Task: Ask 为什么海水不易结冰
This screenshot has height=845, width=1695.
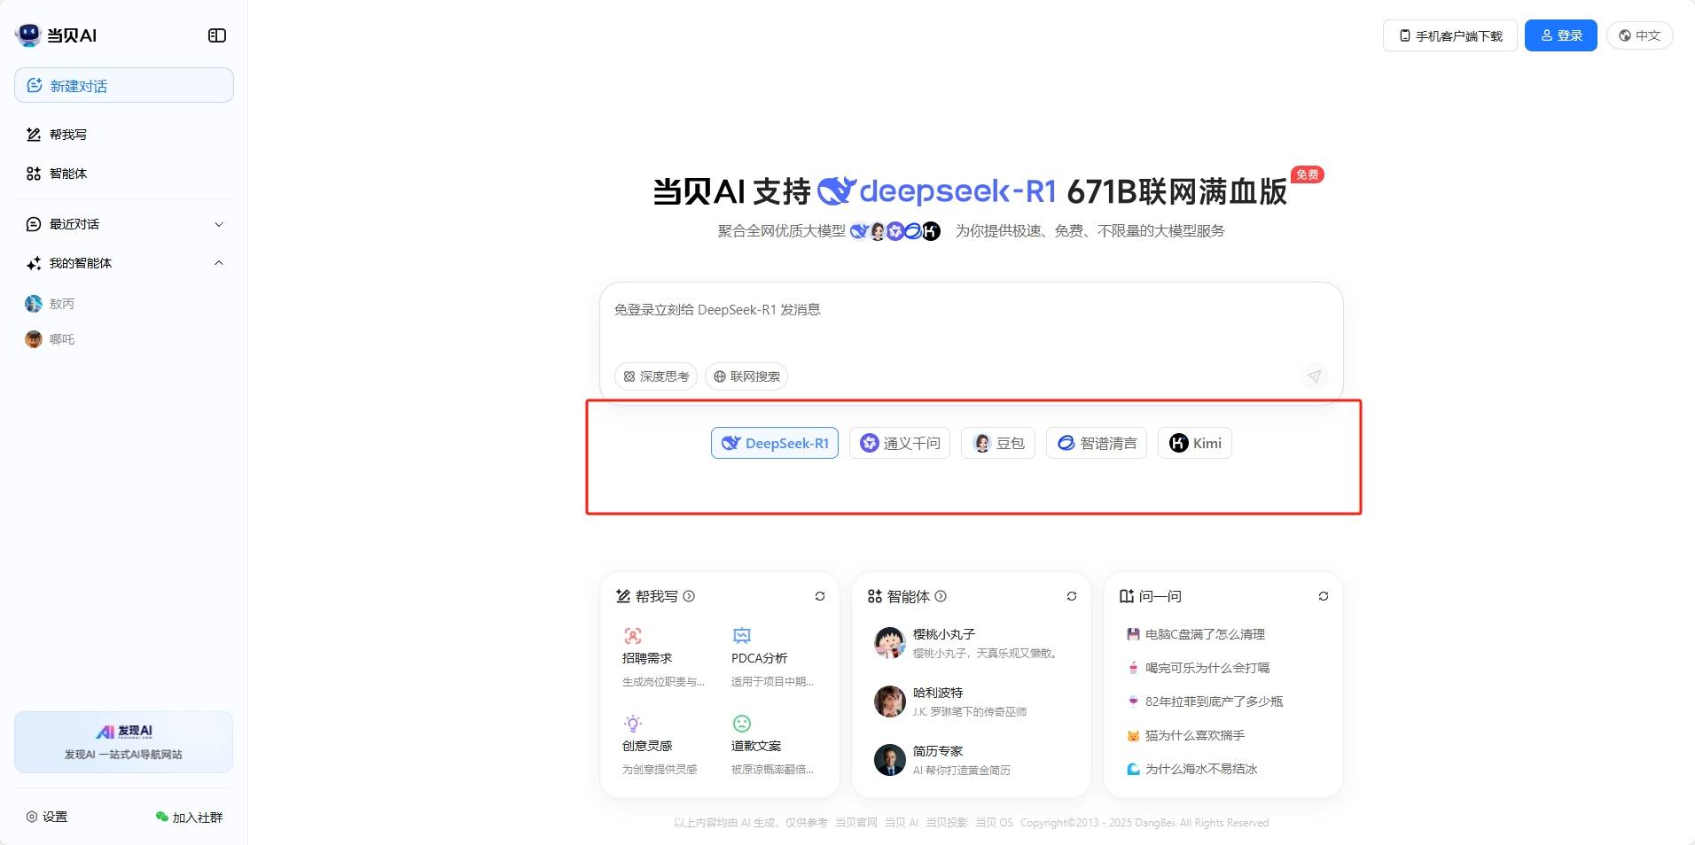Action: click(x=1192, y=769)
